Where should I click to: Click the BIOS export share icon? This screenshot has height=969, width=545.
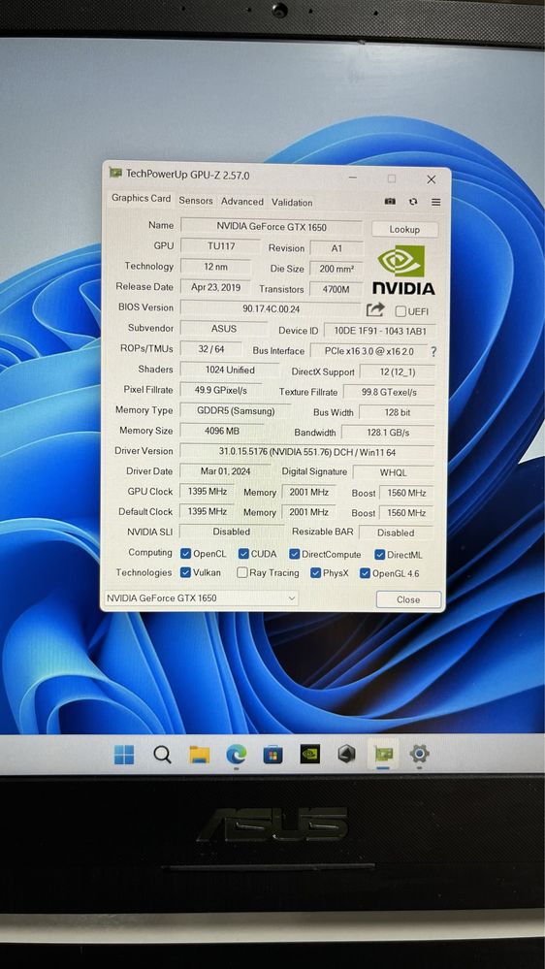coord(375,309)
